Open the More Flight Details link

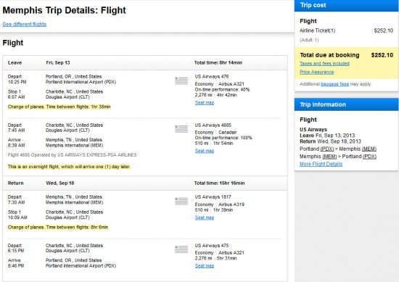click(321, 164)
